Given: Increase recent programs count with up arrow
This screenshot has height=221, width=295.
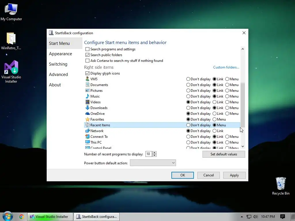Looking at the screenshot, I should tap(154, 153).
